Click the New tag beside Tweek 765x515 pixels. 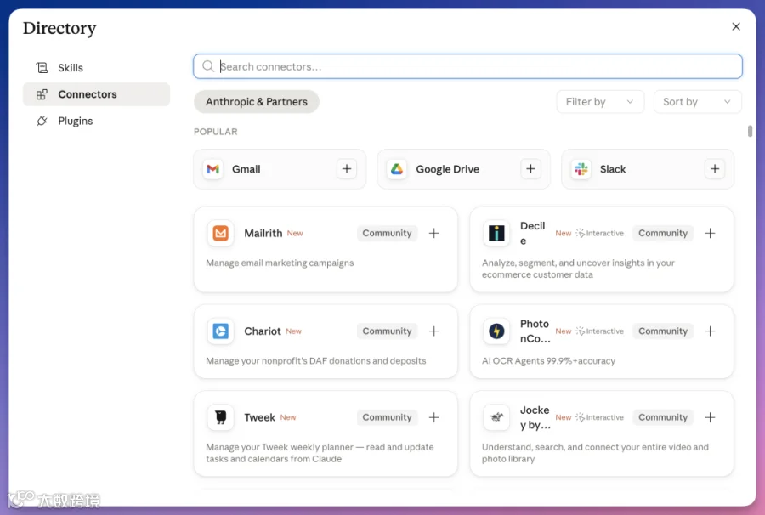pyautogui.click(x=288, y=417)
